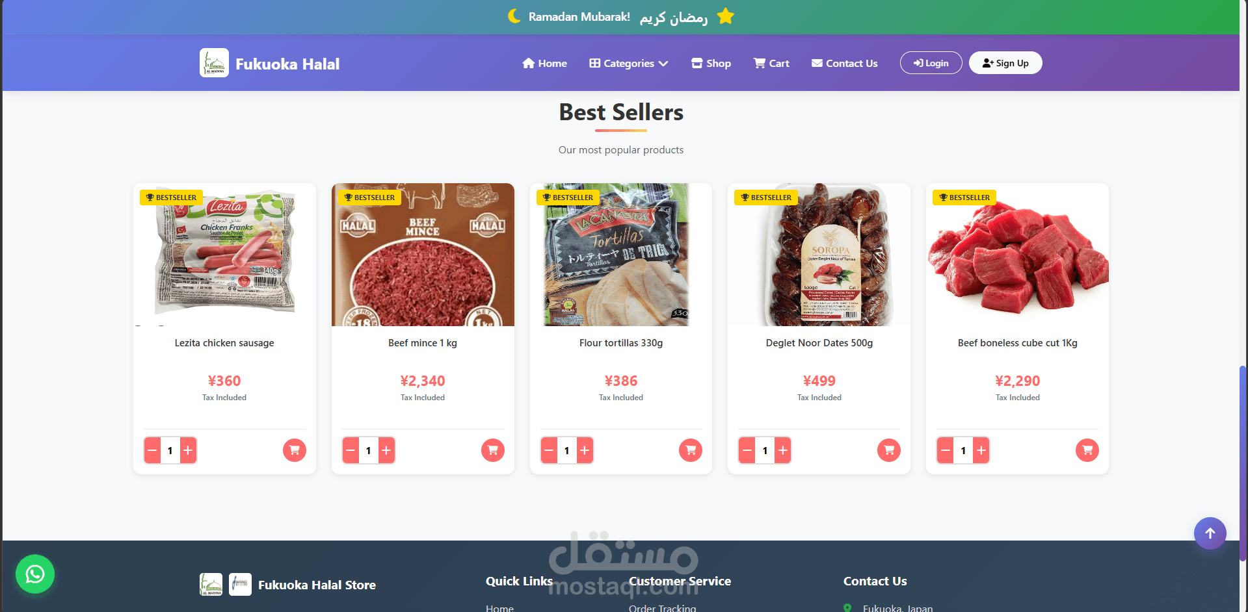Click the Login button

click(931, 63)
